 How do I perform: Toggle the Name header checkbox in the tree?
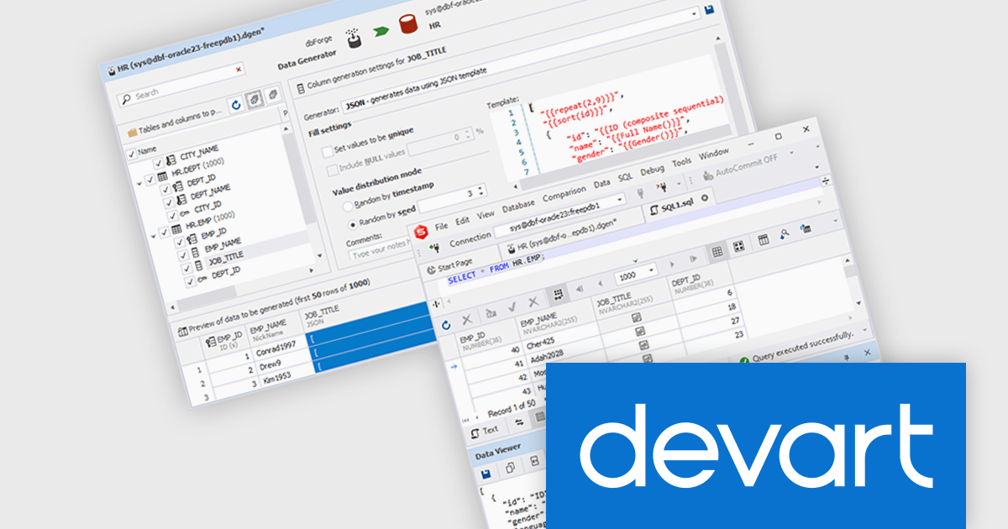(x=132, y=153)
